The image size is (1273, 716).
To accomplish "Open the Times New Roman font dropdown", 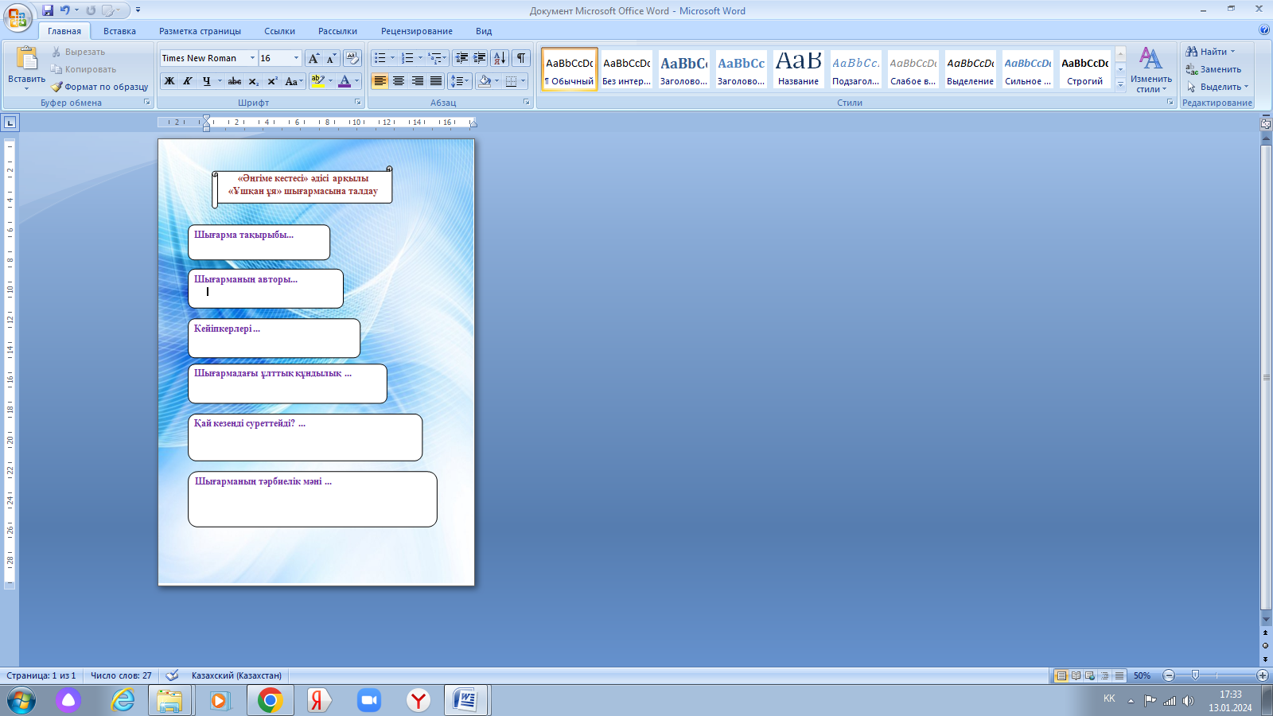I will tap(252, 58).
